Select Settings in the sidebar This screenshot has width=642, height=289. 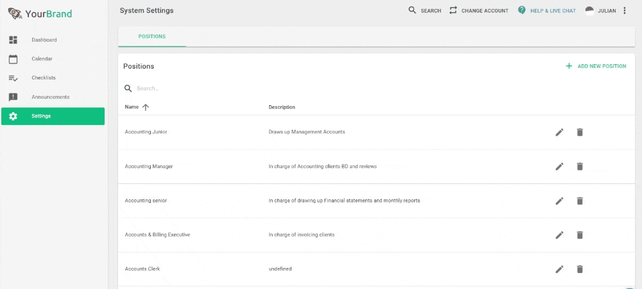click(x=53, y=116)
